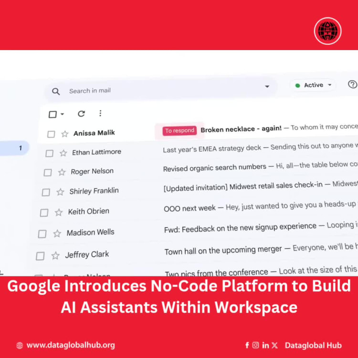Select the checkbox for Anissa Malik email
This screenshot has height=358, width=358.
[51, 134]
